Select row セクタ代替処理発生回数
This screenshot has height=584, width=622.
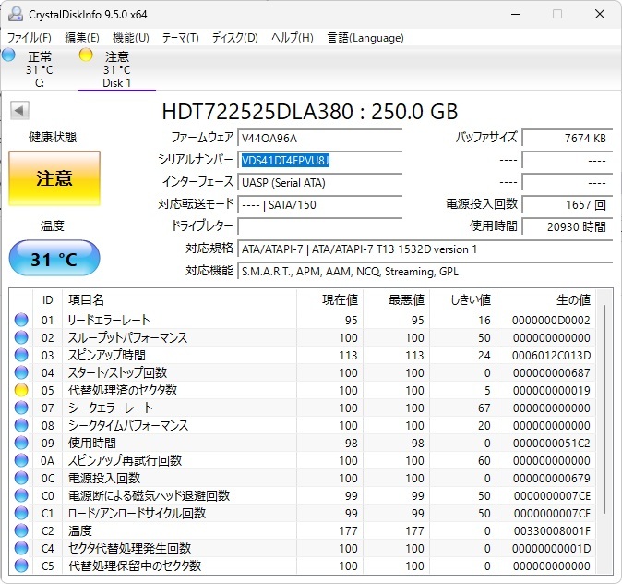[302, 548]
